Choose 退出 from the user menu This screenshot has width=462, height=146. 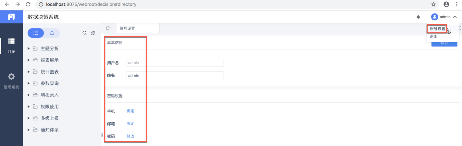[x=434, y=37]
